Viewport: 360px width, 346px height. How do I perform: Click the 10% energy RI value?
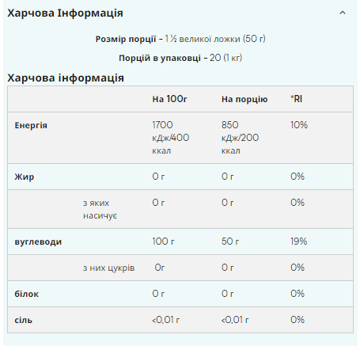click(299, 125)
